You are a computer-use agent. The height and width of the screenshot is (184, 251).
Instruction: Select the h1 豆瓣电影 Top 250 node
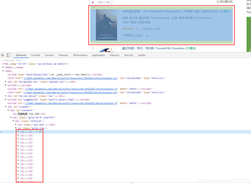click(29, 114)
